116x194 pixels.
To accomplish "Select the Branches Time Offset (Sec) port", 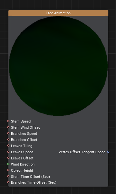I will click(x=8, y=182).
